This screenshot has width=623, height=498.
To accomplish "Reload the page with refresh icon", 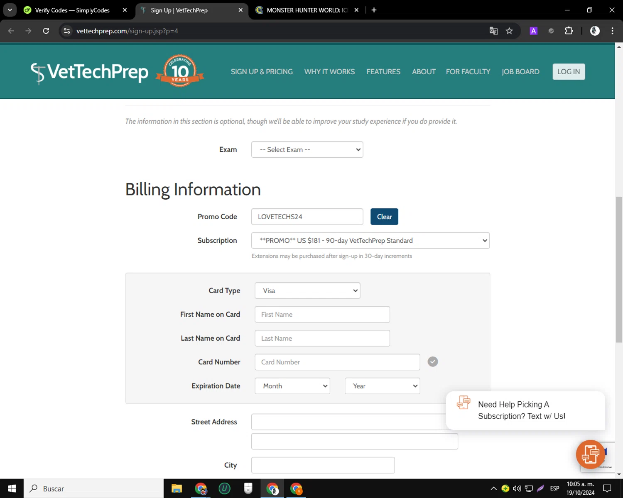I will (x=46, y=31).
